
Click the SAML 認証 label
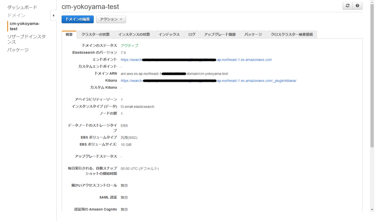[x=108, y=198]
